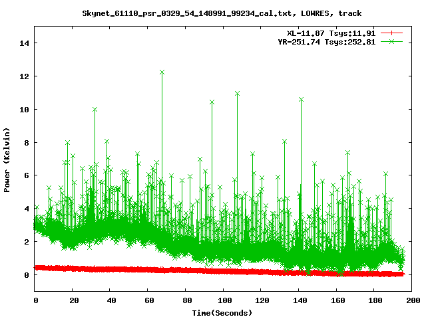
Task: Click the x-axis tick label 200
Action: pos(411,300)
